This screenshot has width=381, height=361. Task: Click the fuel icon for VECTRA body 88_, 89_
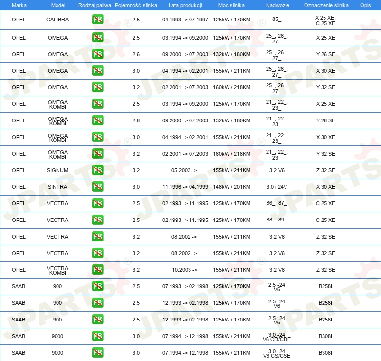pyautogui.click(x=97, y=220)
